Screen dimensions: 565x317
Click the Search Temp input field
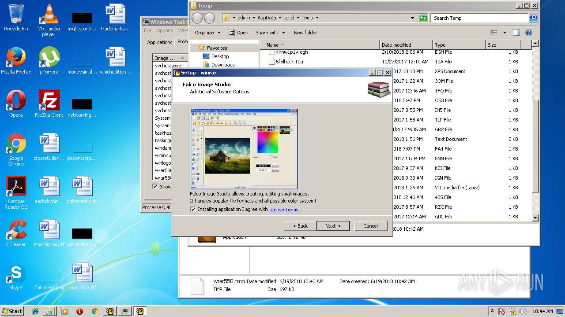coord(479,18)
